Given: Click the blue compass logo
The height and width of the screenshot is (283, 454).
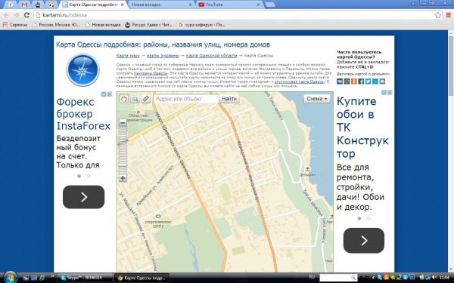Looking at the screenshot, I should tap(82, 70).
